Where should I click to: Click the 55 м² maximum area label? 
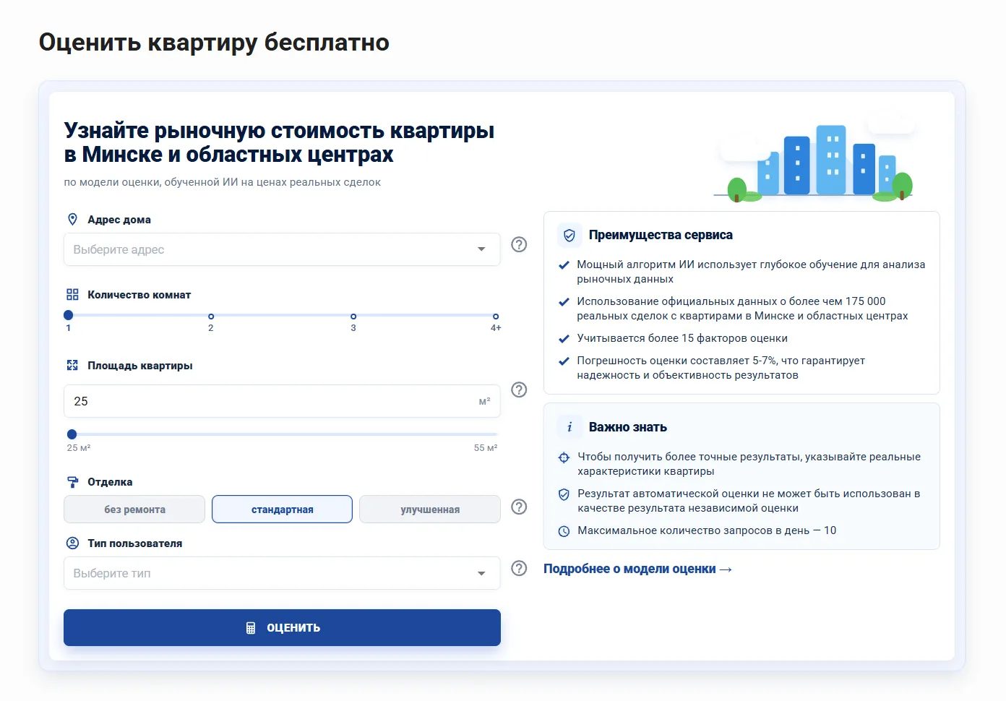(486, 448)
